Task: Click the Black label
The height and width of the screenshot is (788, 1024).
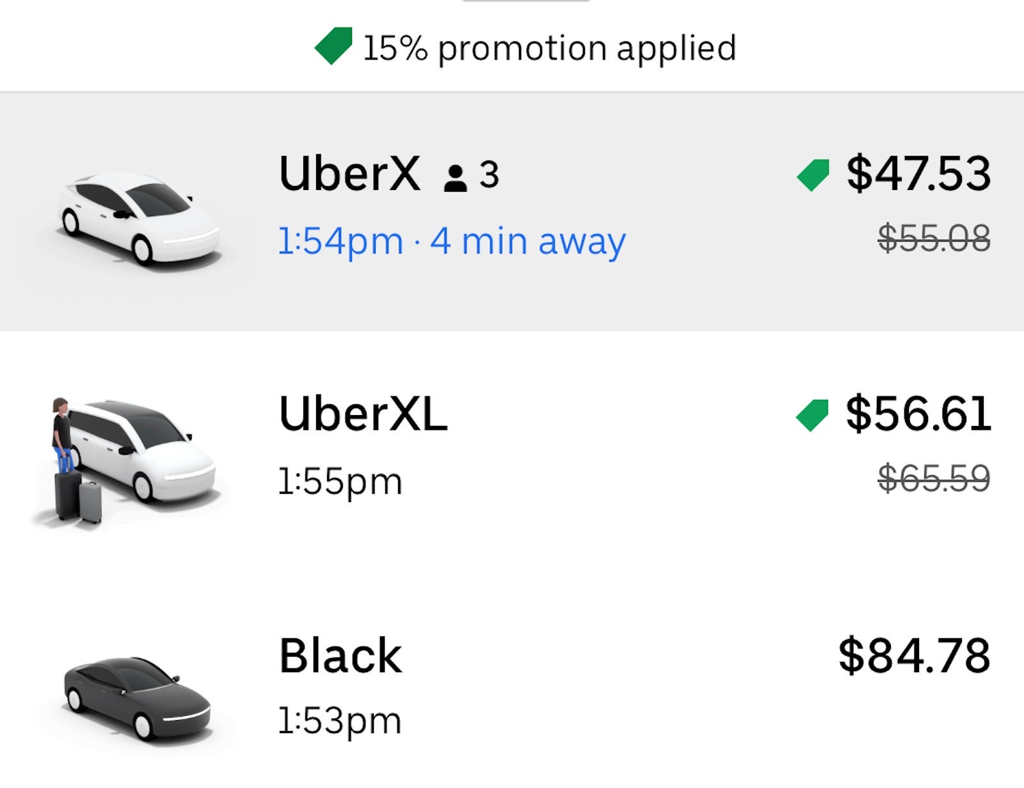Action: [339, 652]
